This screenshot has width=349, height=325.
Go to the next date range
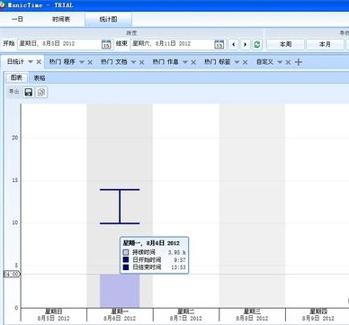245,44
